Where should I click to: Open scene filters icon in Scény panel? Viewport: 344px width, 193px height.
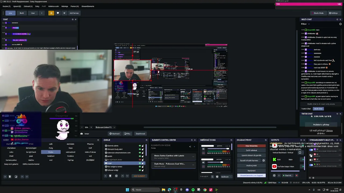tap(16, 177)
